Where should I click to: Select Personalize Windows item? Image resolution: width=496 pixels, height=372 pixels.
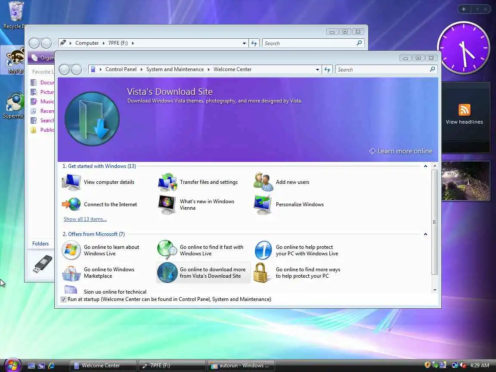pos(289,205)
